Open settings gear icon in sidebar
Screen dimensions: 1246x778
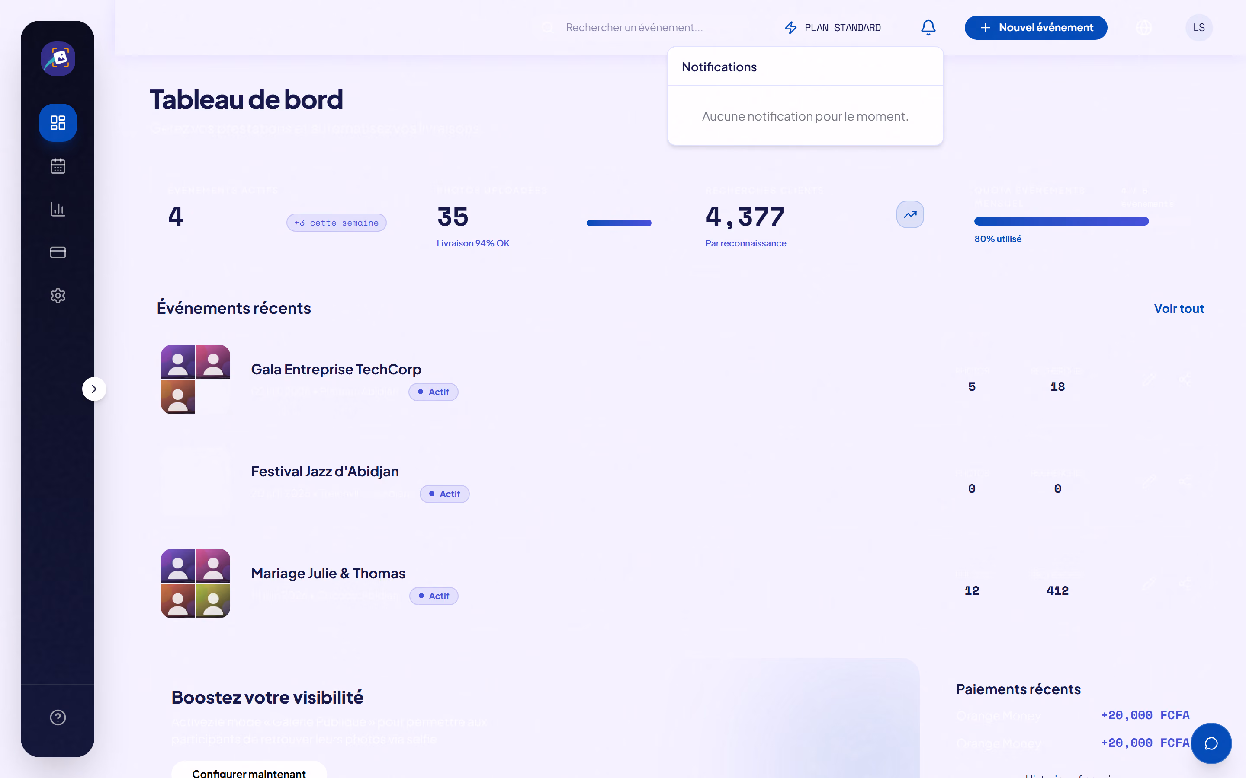[58, 295]
